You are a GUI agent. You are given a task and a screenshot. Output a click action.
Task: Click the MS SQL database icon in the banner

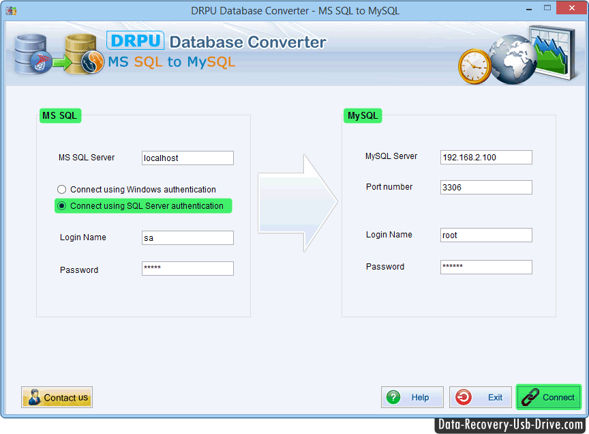pyautogui.click(x=32, y=54)
